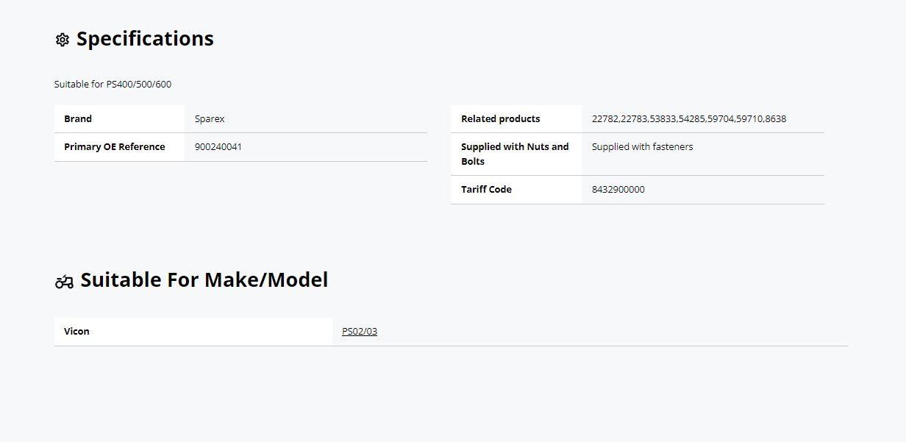Screen dimensions: 906x442
Task: Click the Primary OE Reference label
Action: (115, 147)
